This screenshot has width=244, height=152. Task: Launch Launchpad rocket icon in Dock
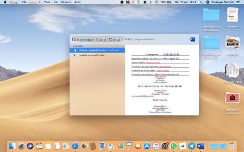coord(21,146)
